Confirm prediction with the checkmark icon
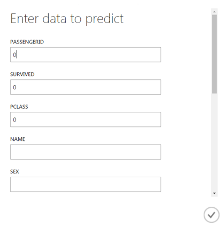 click(x=211, y=215)
